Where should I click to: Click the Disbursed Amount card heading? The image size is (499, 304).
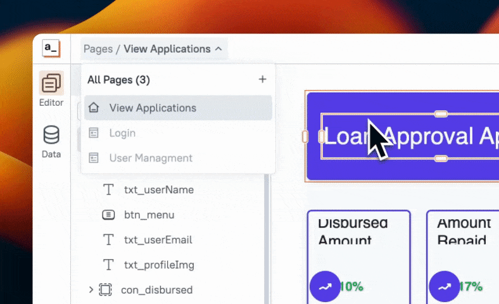coord(351,232)
